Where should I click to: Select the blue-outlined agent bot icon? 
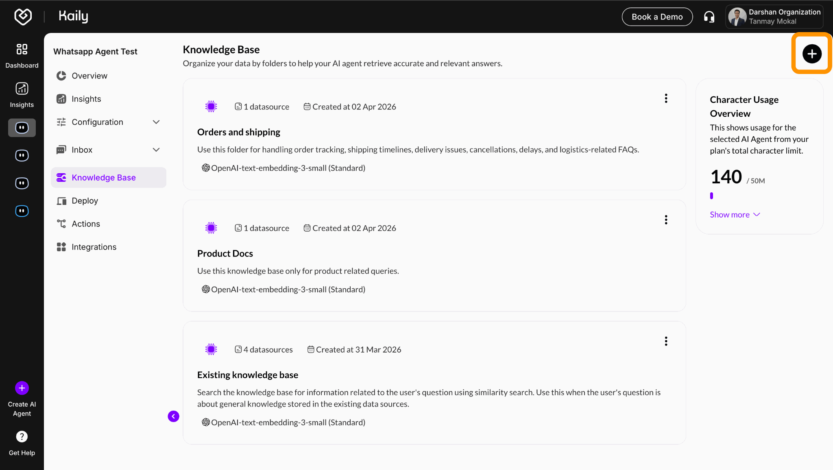click(22, 211)
